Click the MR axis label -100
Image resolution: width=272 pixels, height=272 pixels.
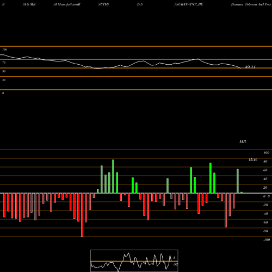pos(267,240)
